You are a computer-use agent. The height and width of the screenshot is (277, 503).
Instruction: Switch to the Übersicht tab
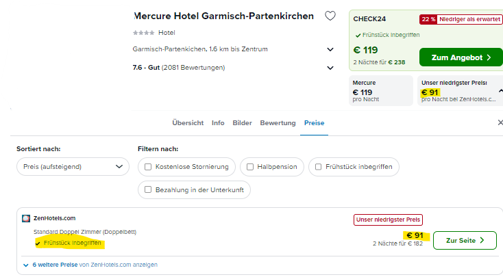pos(188,123)
